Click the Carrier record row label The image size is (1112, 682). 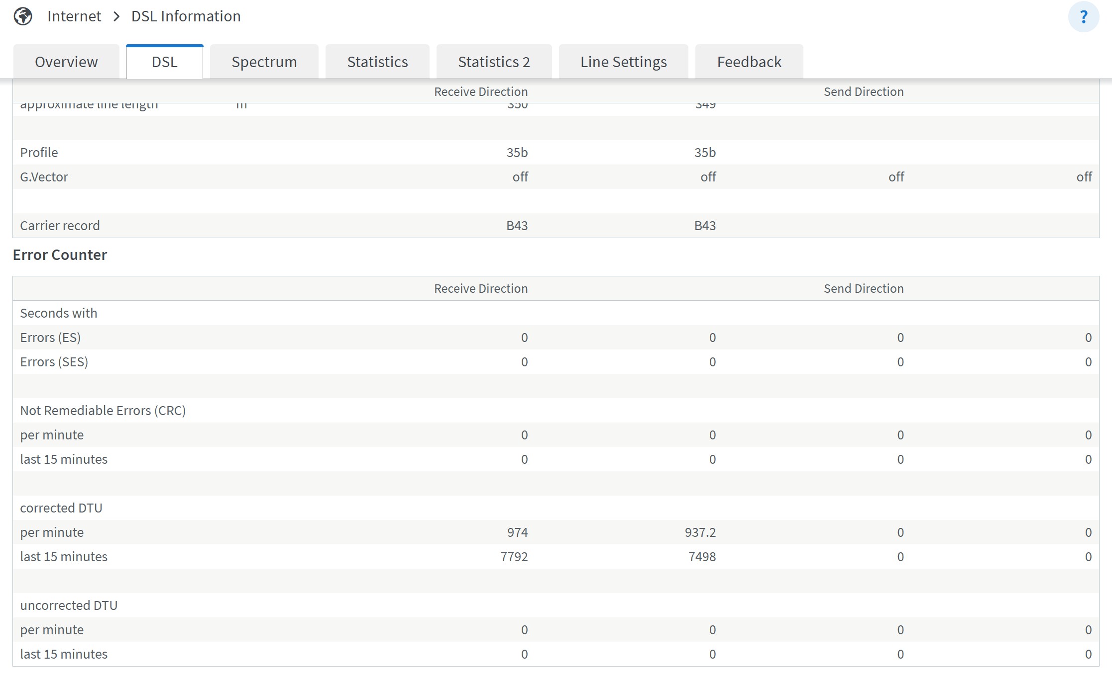[x=60, y=226]
